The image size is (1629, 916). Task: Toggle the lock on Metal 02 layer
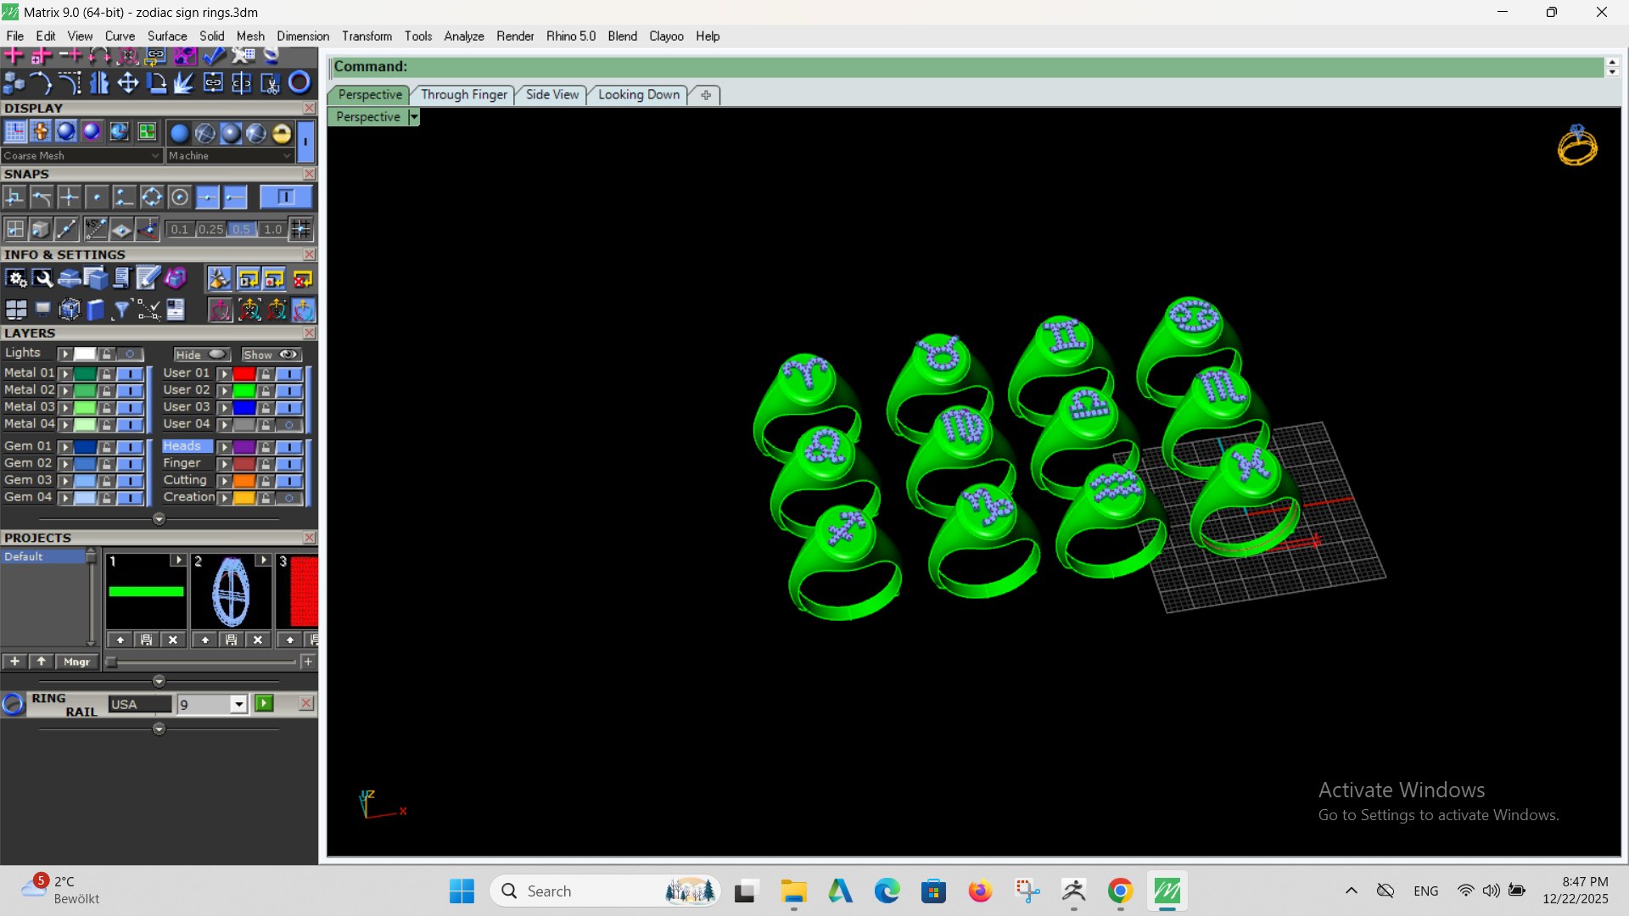(106, 390)
